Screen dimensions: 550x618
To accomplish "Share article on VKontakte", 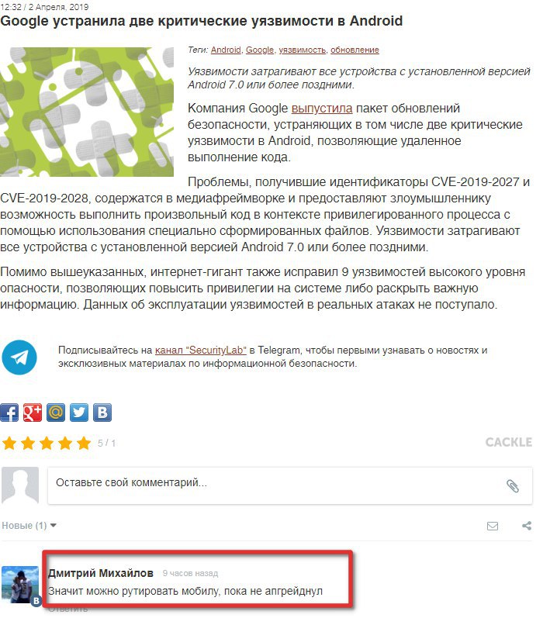I will tap(102, 413).
